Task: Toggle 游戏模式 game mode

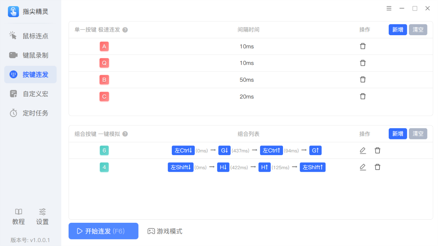Action: pos(165,231)
